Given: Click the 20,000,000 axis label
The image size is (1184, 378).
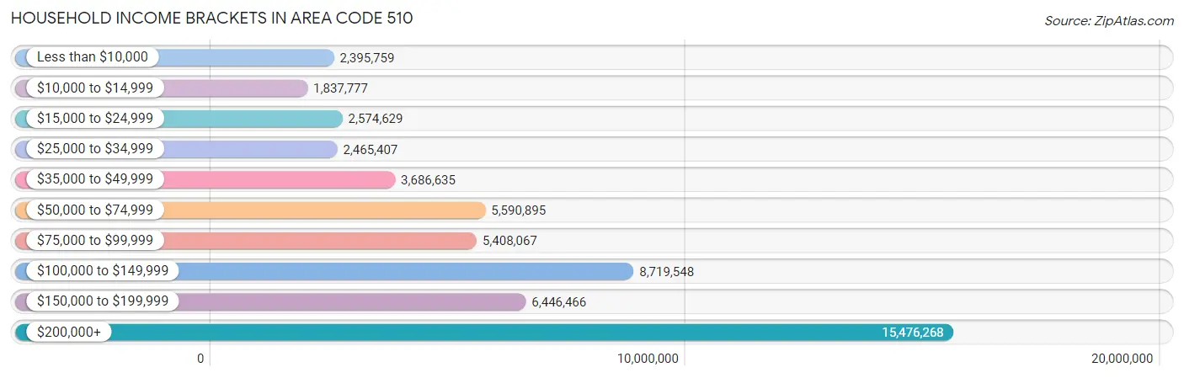Looking at the screenshot, I should point(1122,359).
